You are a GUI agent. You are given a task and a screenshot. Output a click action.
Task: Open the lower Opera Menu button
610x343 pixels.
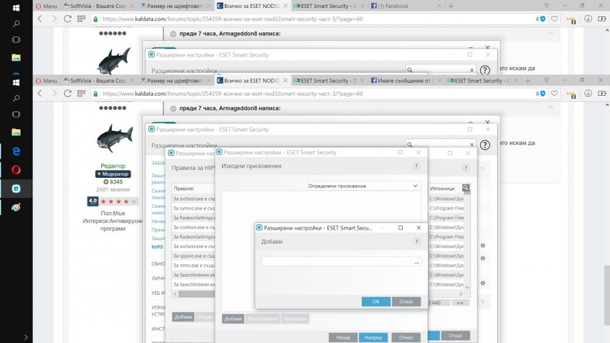pyautogui.click(x=47, y=81)
